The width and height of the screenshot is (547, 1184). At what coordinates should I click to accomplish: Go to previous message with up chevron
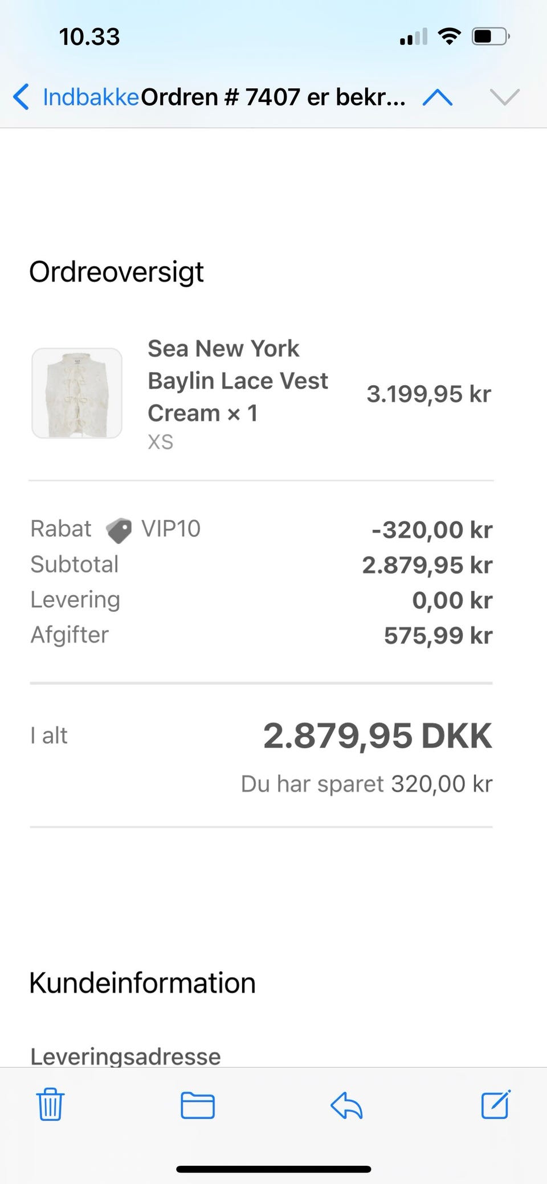pyautogui.click(x=438, y=97)
